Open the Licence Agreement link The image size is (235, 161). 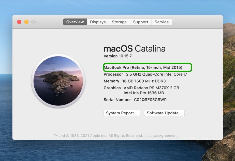coord(161,136)
